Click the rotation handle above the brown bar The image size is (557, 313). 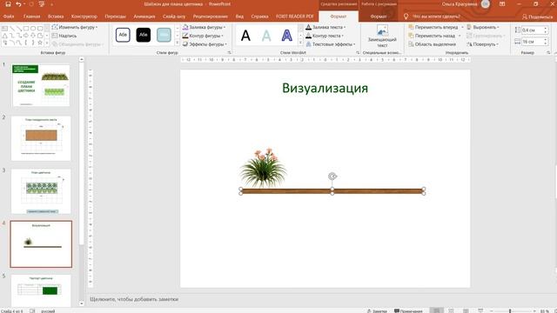pos(332,176)
